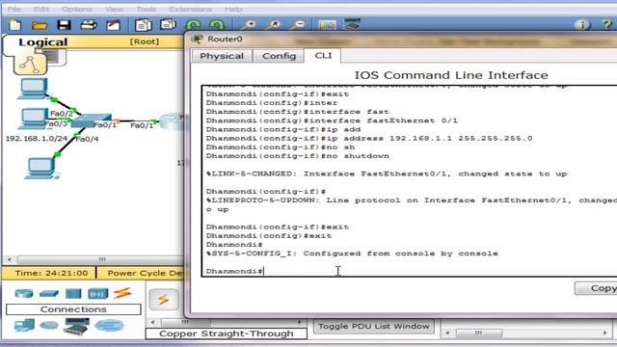Click the question mark help icon
Viewport: 617px width, 347px height.
coord(606,24)
